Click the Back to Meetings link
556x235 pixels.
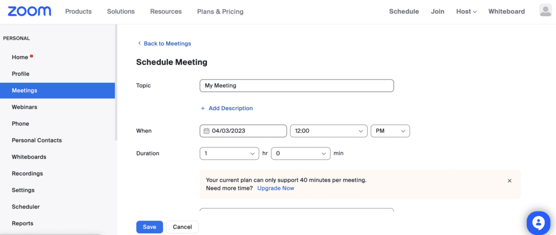[x=164, y=43]
